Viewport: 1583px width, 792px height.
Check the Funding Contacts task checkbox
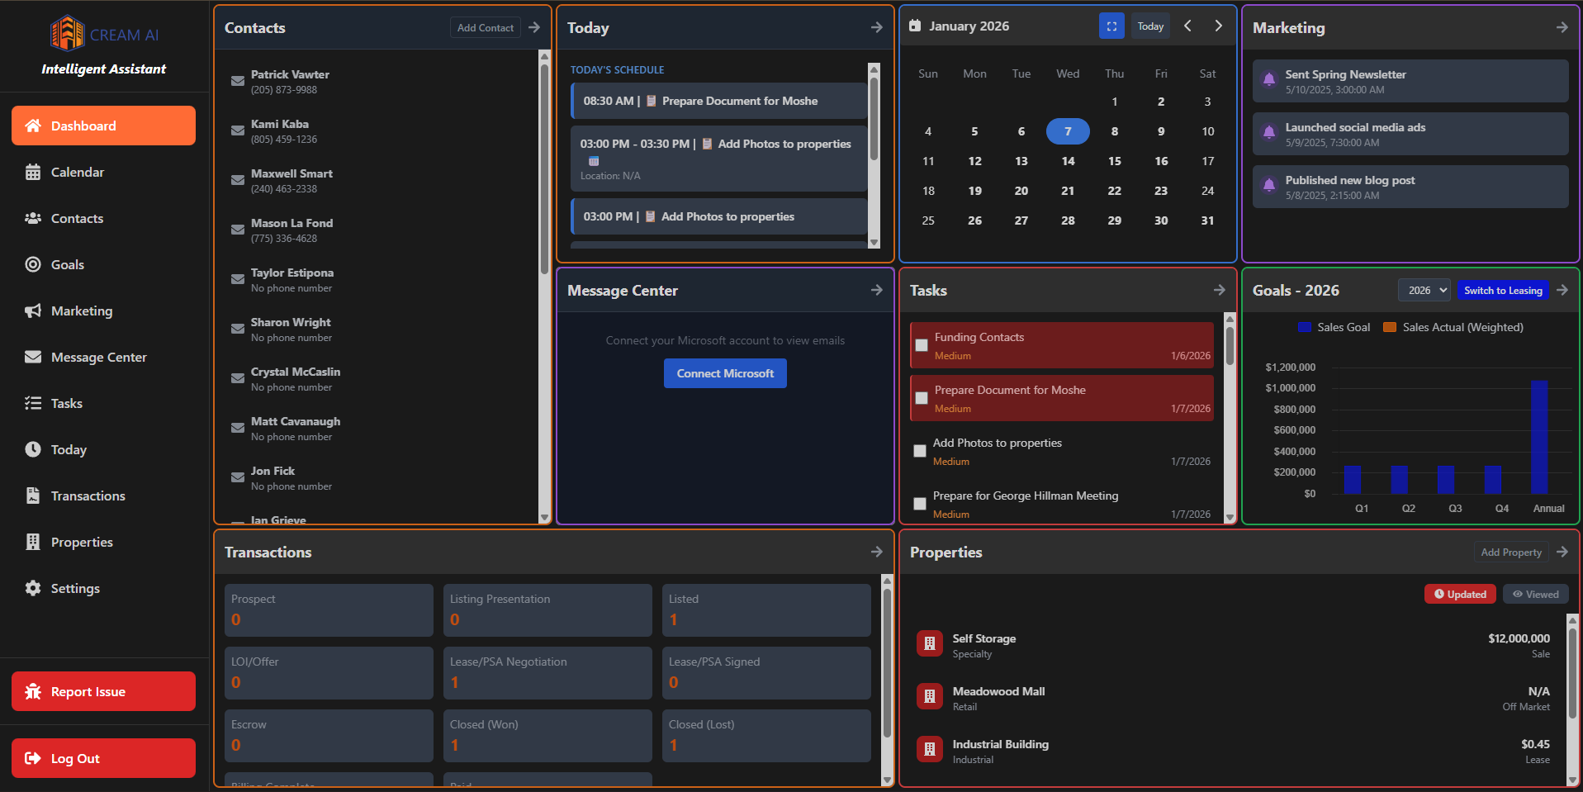tap(922, 345)
